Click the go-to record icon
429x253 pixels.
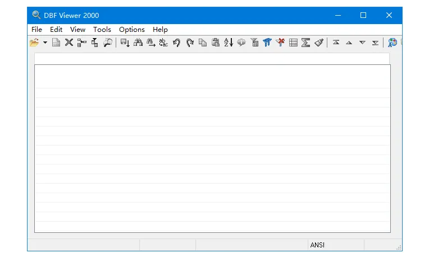pos(125,43)
